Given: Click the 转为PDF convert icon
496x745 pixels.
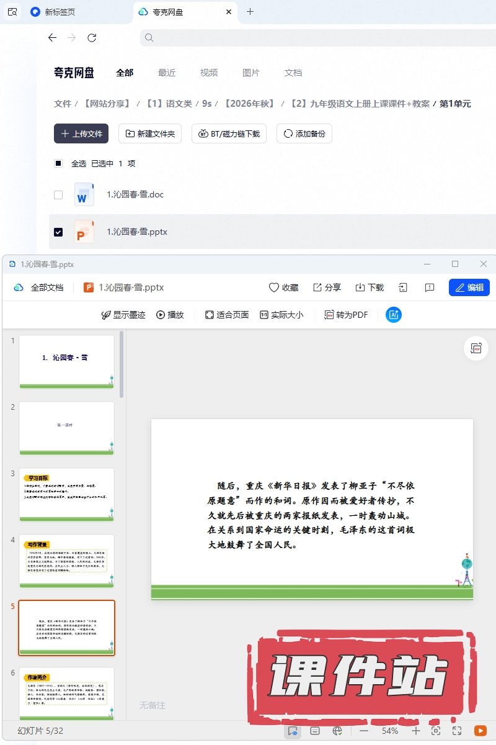Looking at the screenshot, I should click(x=347, y=315).
